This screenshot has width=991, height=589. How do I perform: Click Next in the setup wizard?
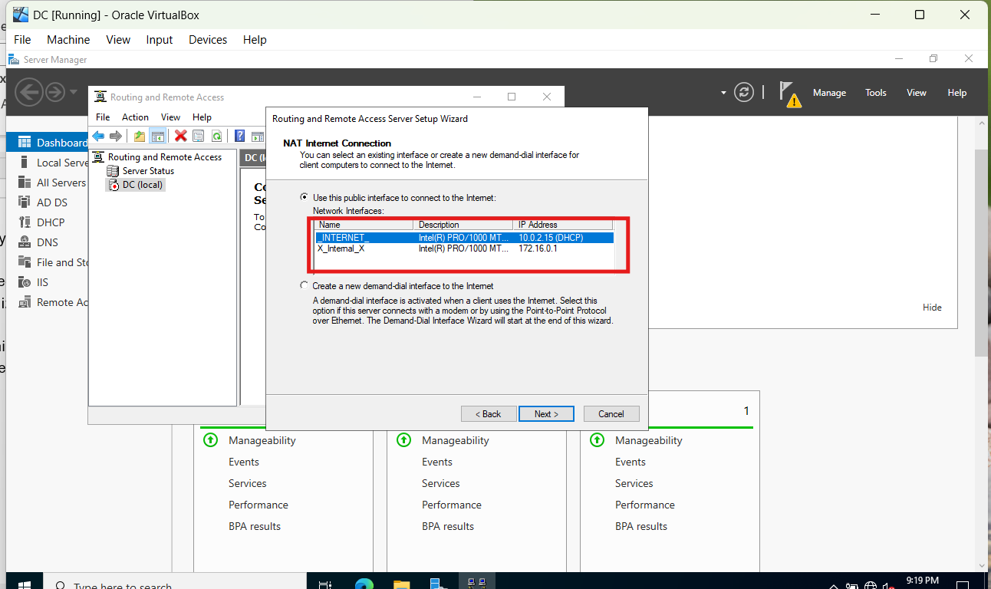[x=546, y=414]
